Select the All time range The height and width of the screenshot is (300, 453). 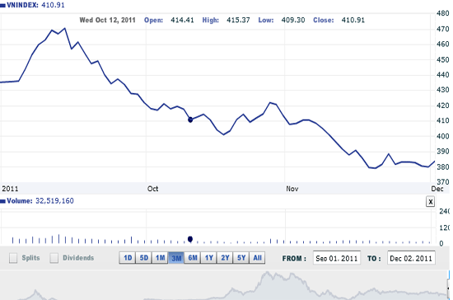[257, 258]
